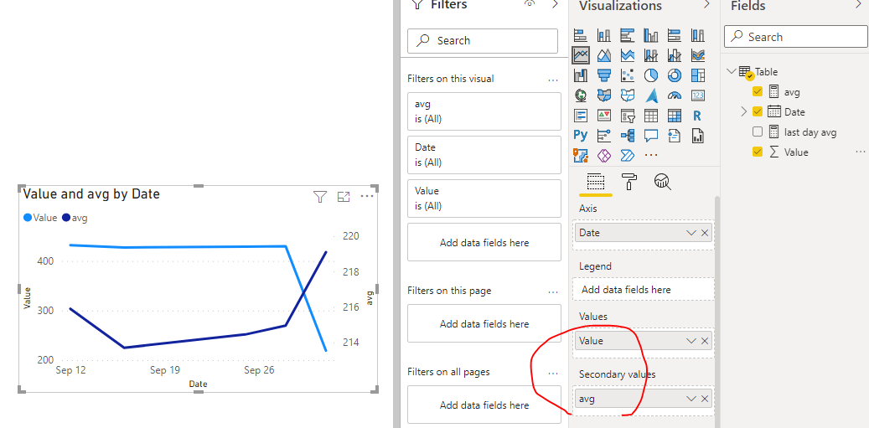Uncheck the Date field checkbox

coord(758,112)
